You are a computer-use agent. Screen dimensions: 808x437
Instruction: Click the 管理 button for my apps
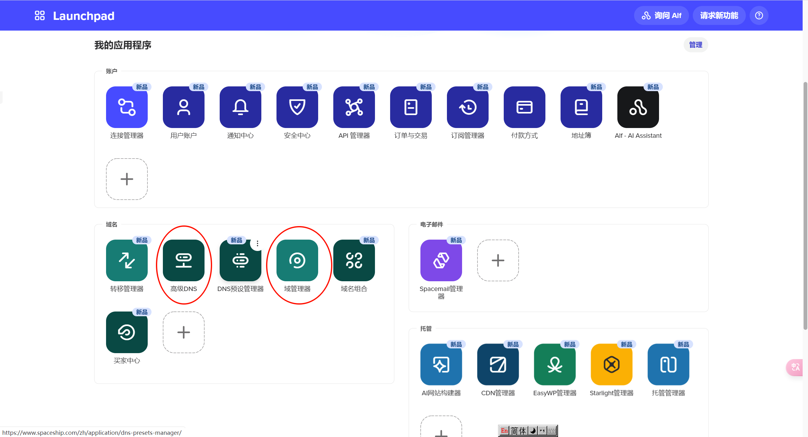click(695, 45)
